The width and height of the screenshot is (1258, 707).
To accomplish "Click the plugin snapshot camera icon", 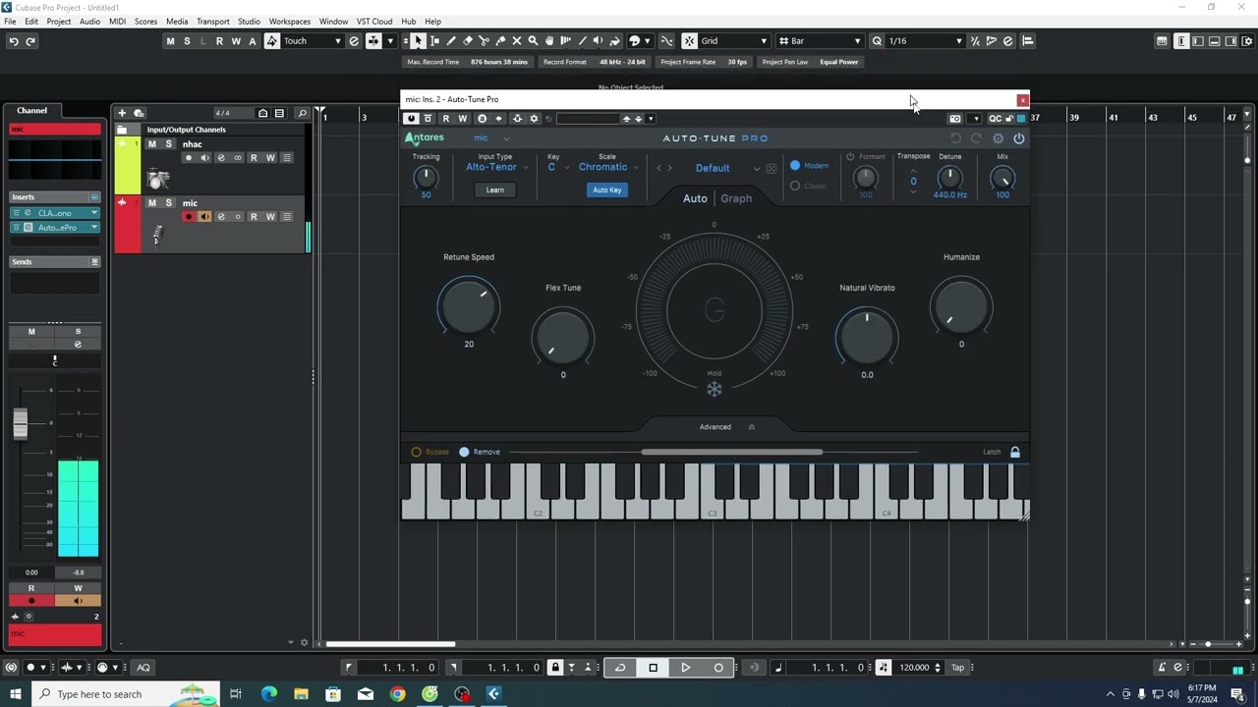I will tap(954, 119).
